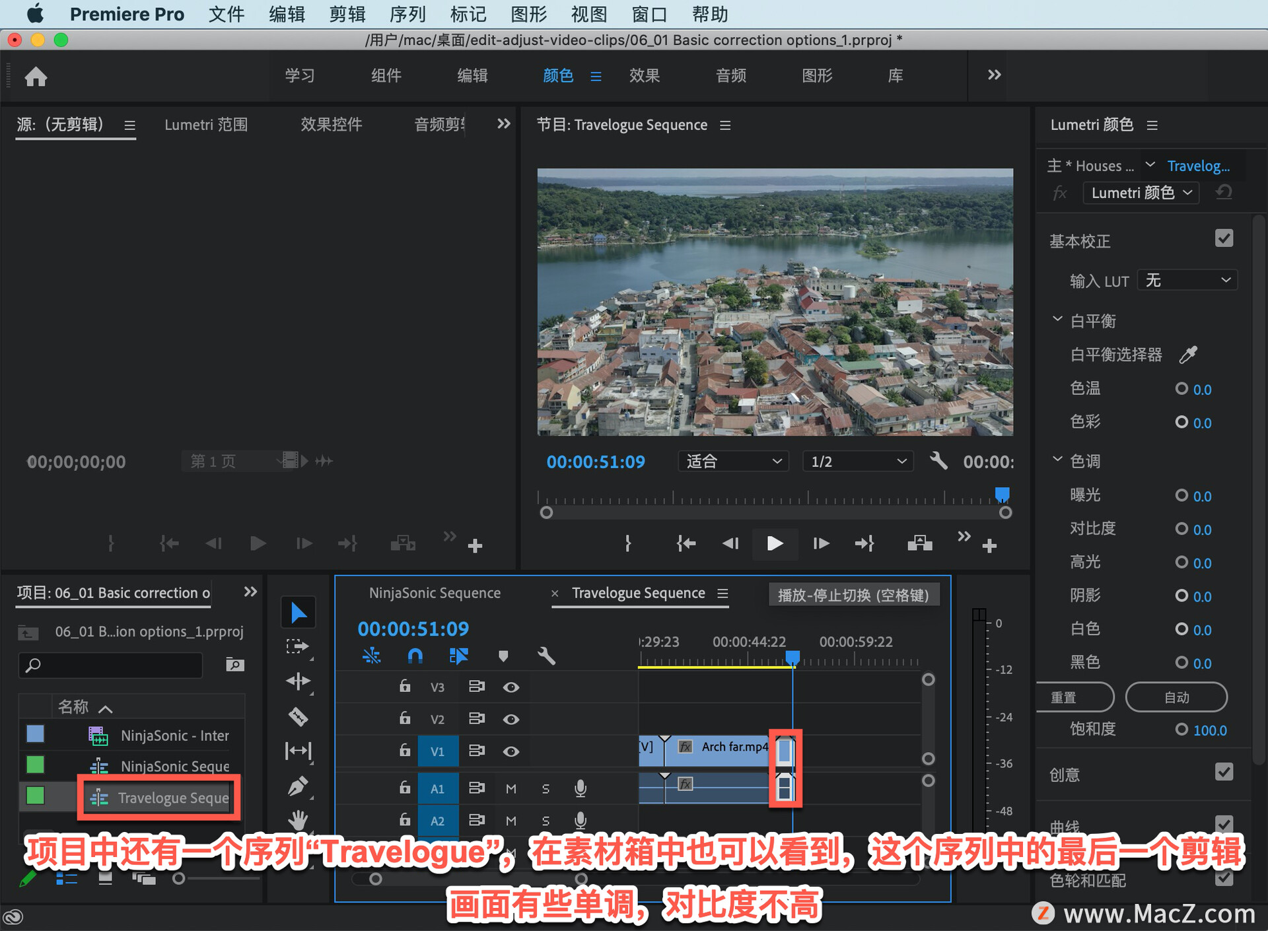Click the Export Frame camera button

coord(919,543)
